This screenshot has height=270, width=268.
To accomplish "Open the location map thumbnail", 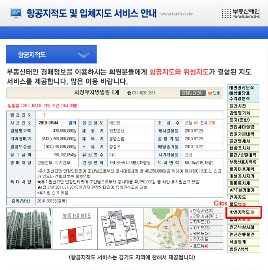I will point(165,229).
